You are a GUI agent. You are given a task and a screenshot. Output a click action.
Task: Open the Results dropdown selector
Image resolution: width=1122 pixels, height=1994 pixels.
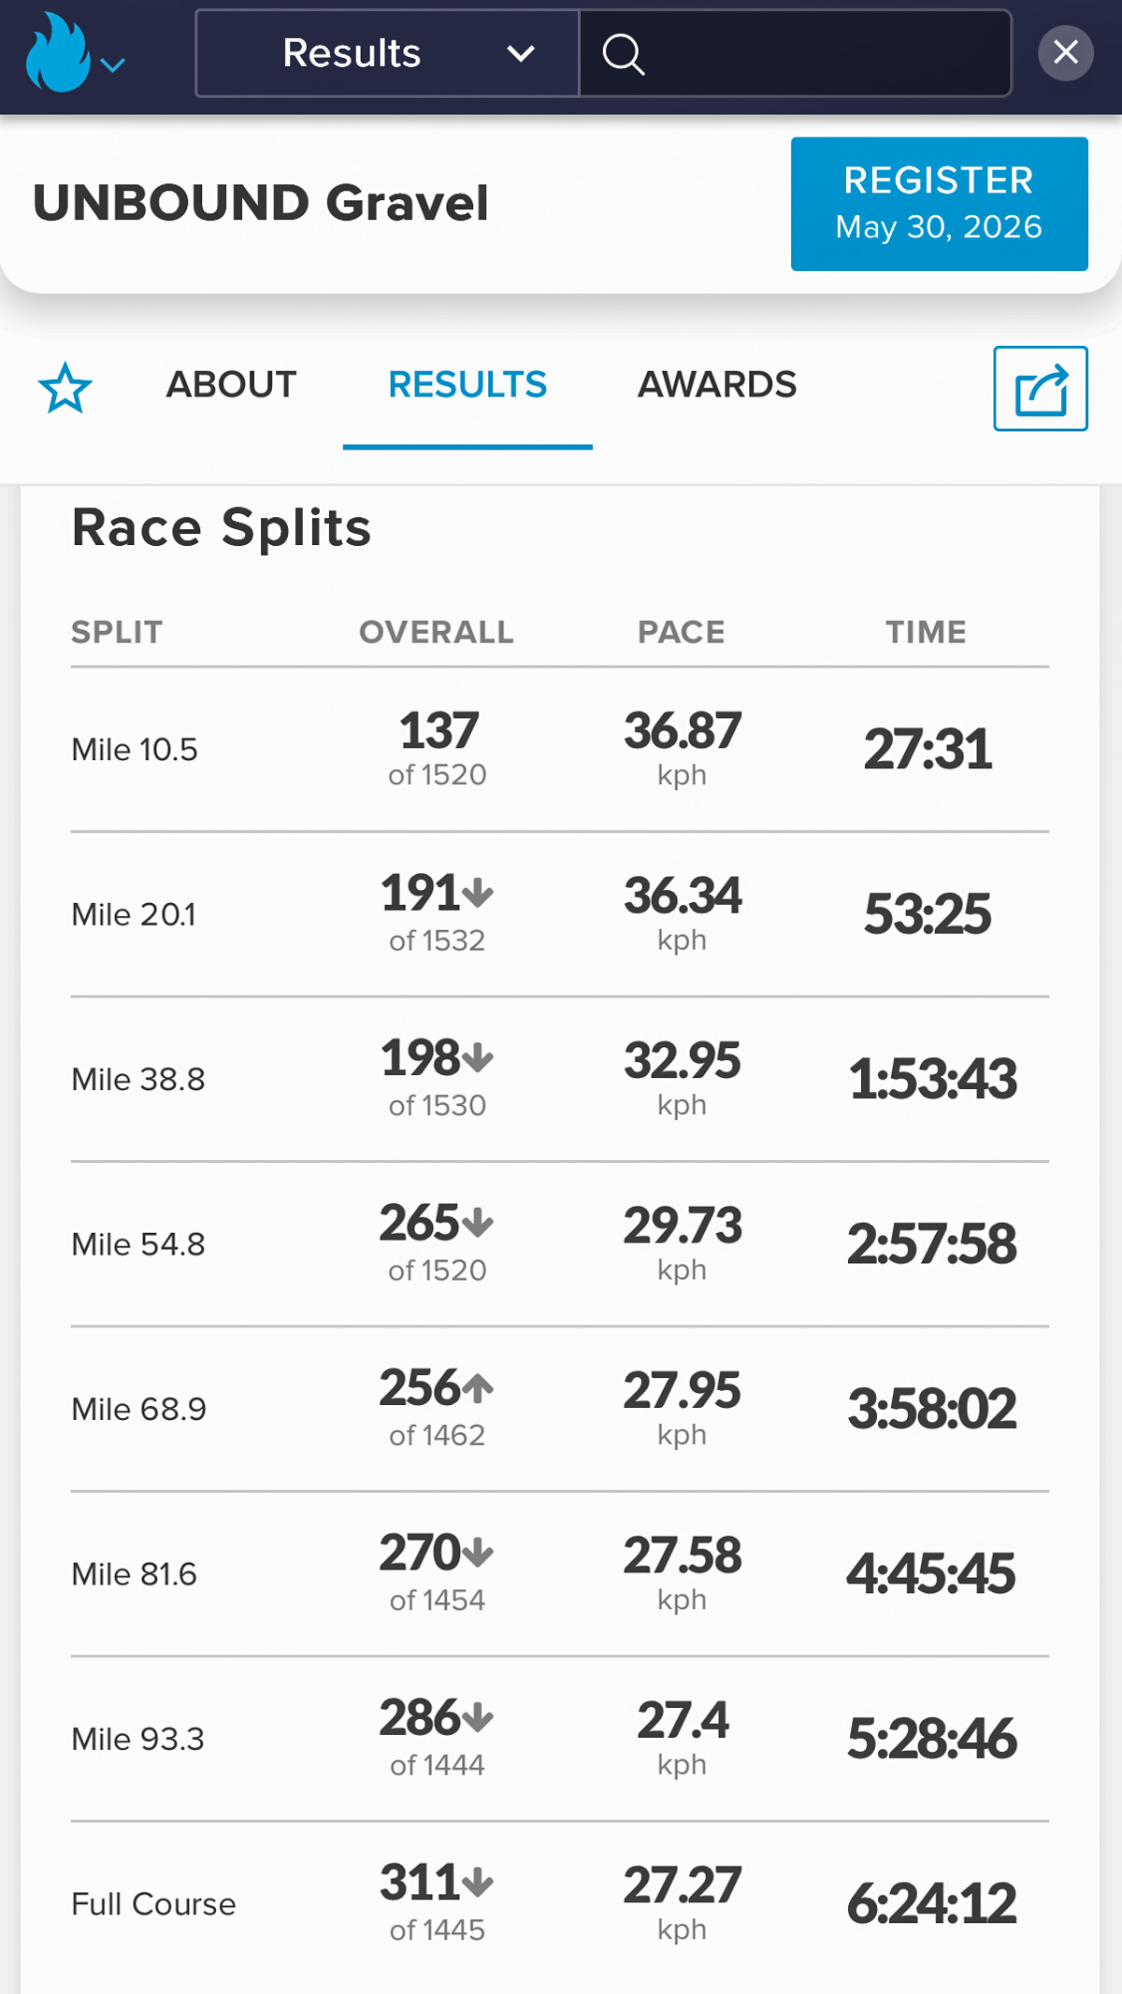(x=387, y=53)
